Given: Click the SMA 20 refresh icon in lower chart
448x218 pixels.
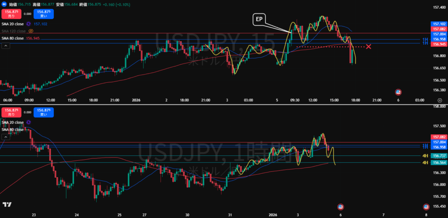Looking at the screenshot, I should coord(28,123).
